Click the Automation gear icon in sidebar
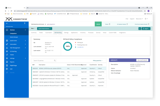The image size is (160, 106). pos(7,44)
